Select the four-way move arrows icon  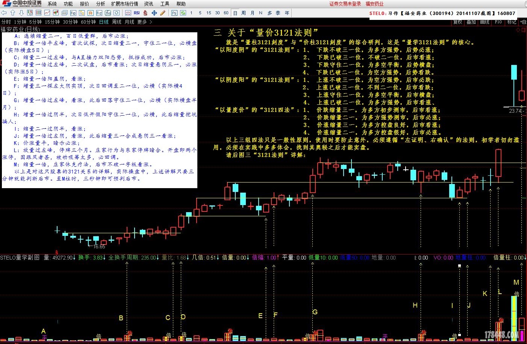click(154, 13)
